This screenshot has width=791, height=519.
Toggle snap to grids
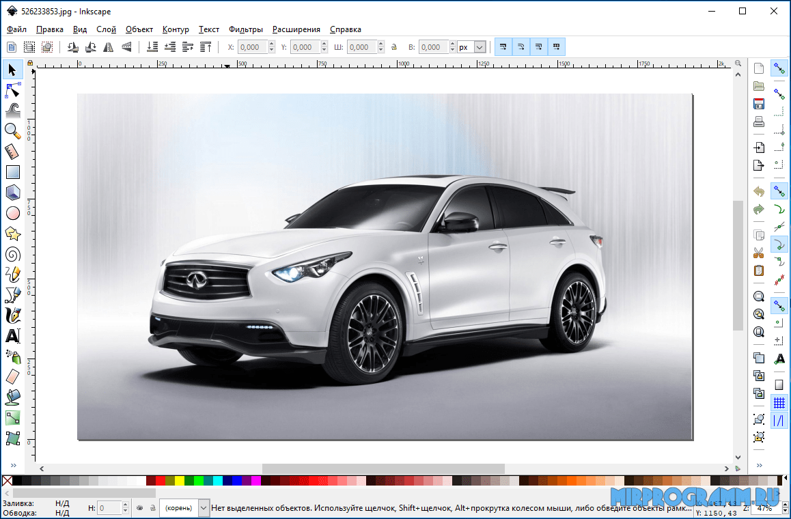click(x=779, y=402)
